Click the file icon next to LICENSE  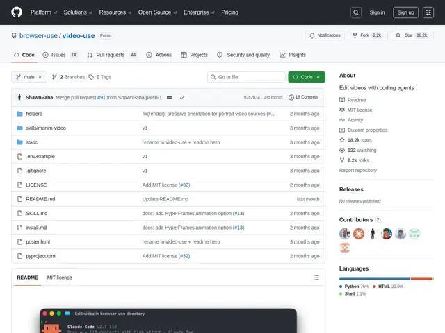coord(19,185)
